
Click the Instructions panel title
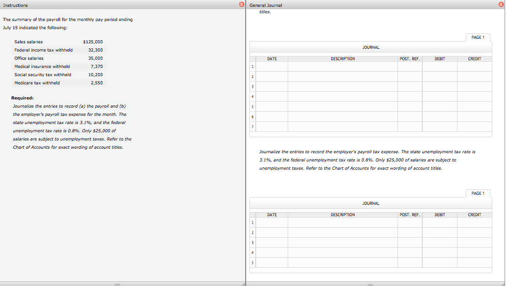click(16, 5)
